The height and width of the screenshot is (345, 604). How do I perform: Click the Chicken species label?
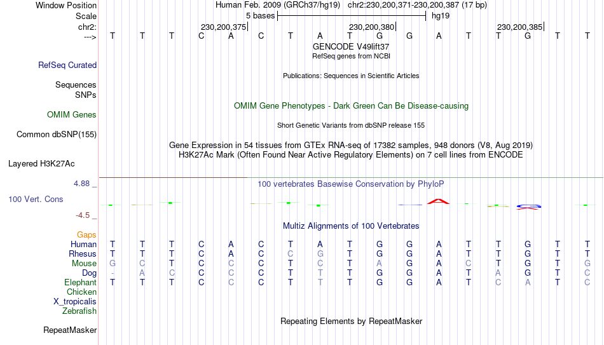pos(81,292)
